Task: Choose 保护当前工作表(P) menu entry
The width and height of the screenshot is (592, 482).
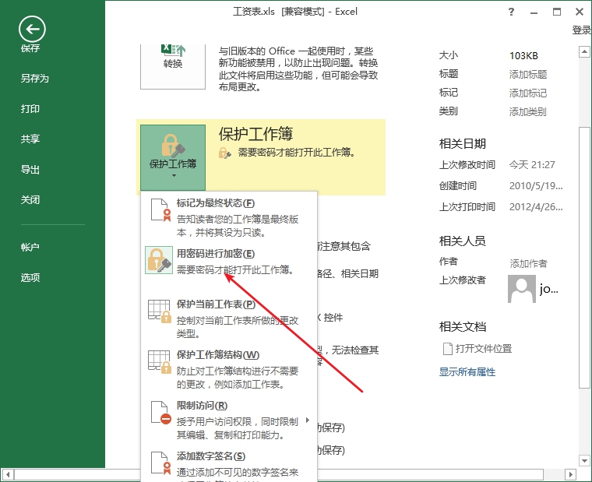Action: point(229,318)
